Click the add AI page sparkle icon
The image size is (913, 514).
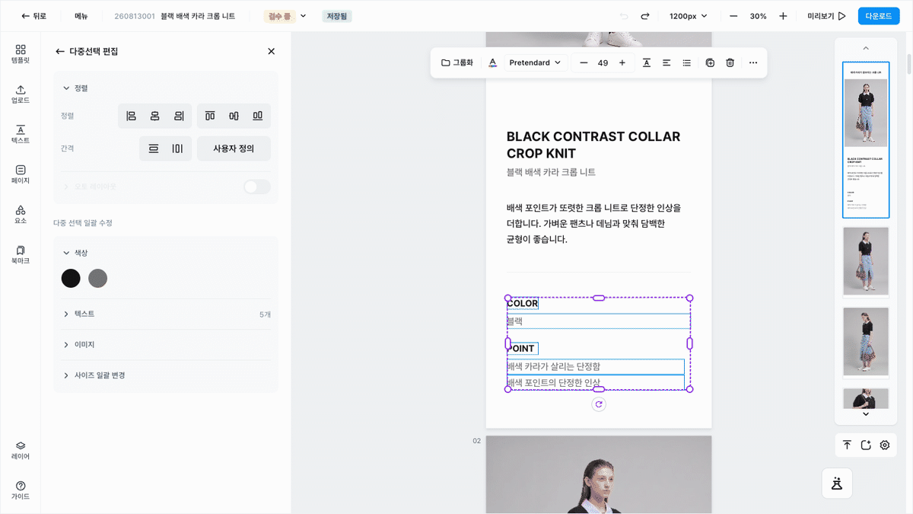coord(866,445)
